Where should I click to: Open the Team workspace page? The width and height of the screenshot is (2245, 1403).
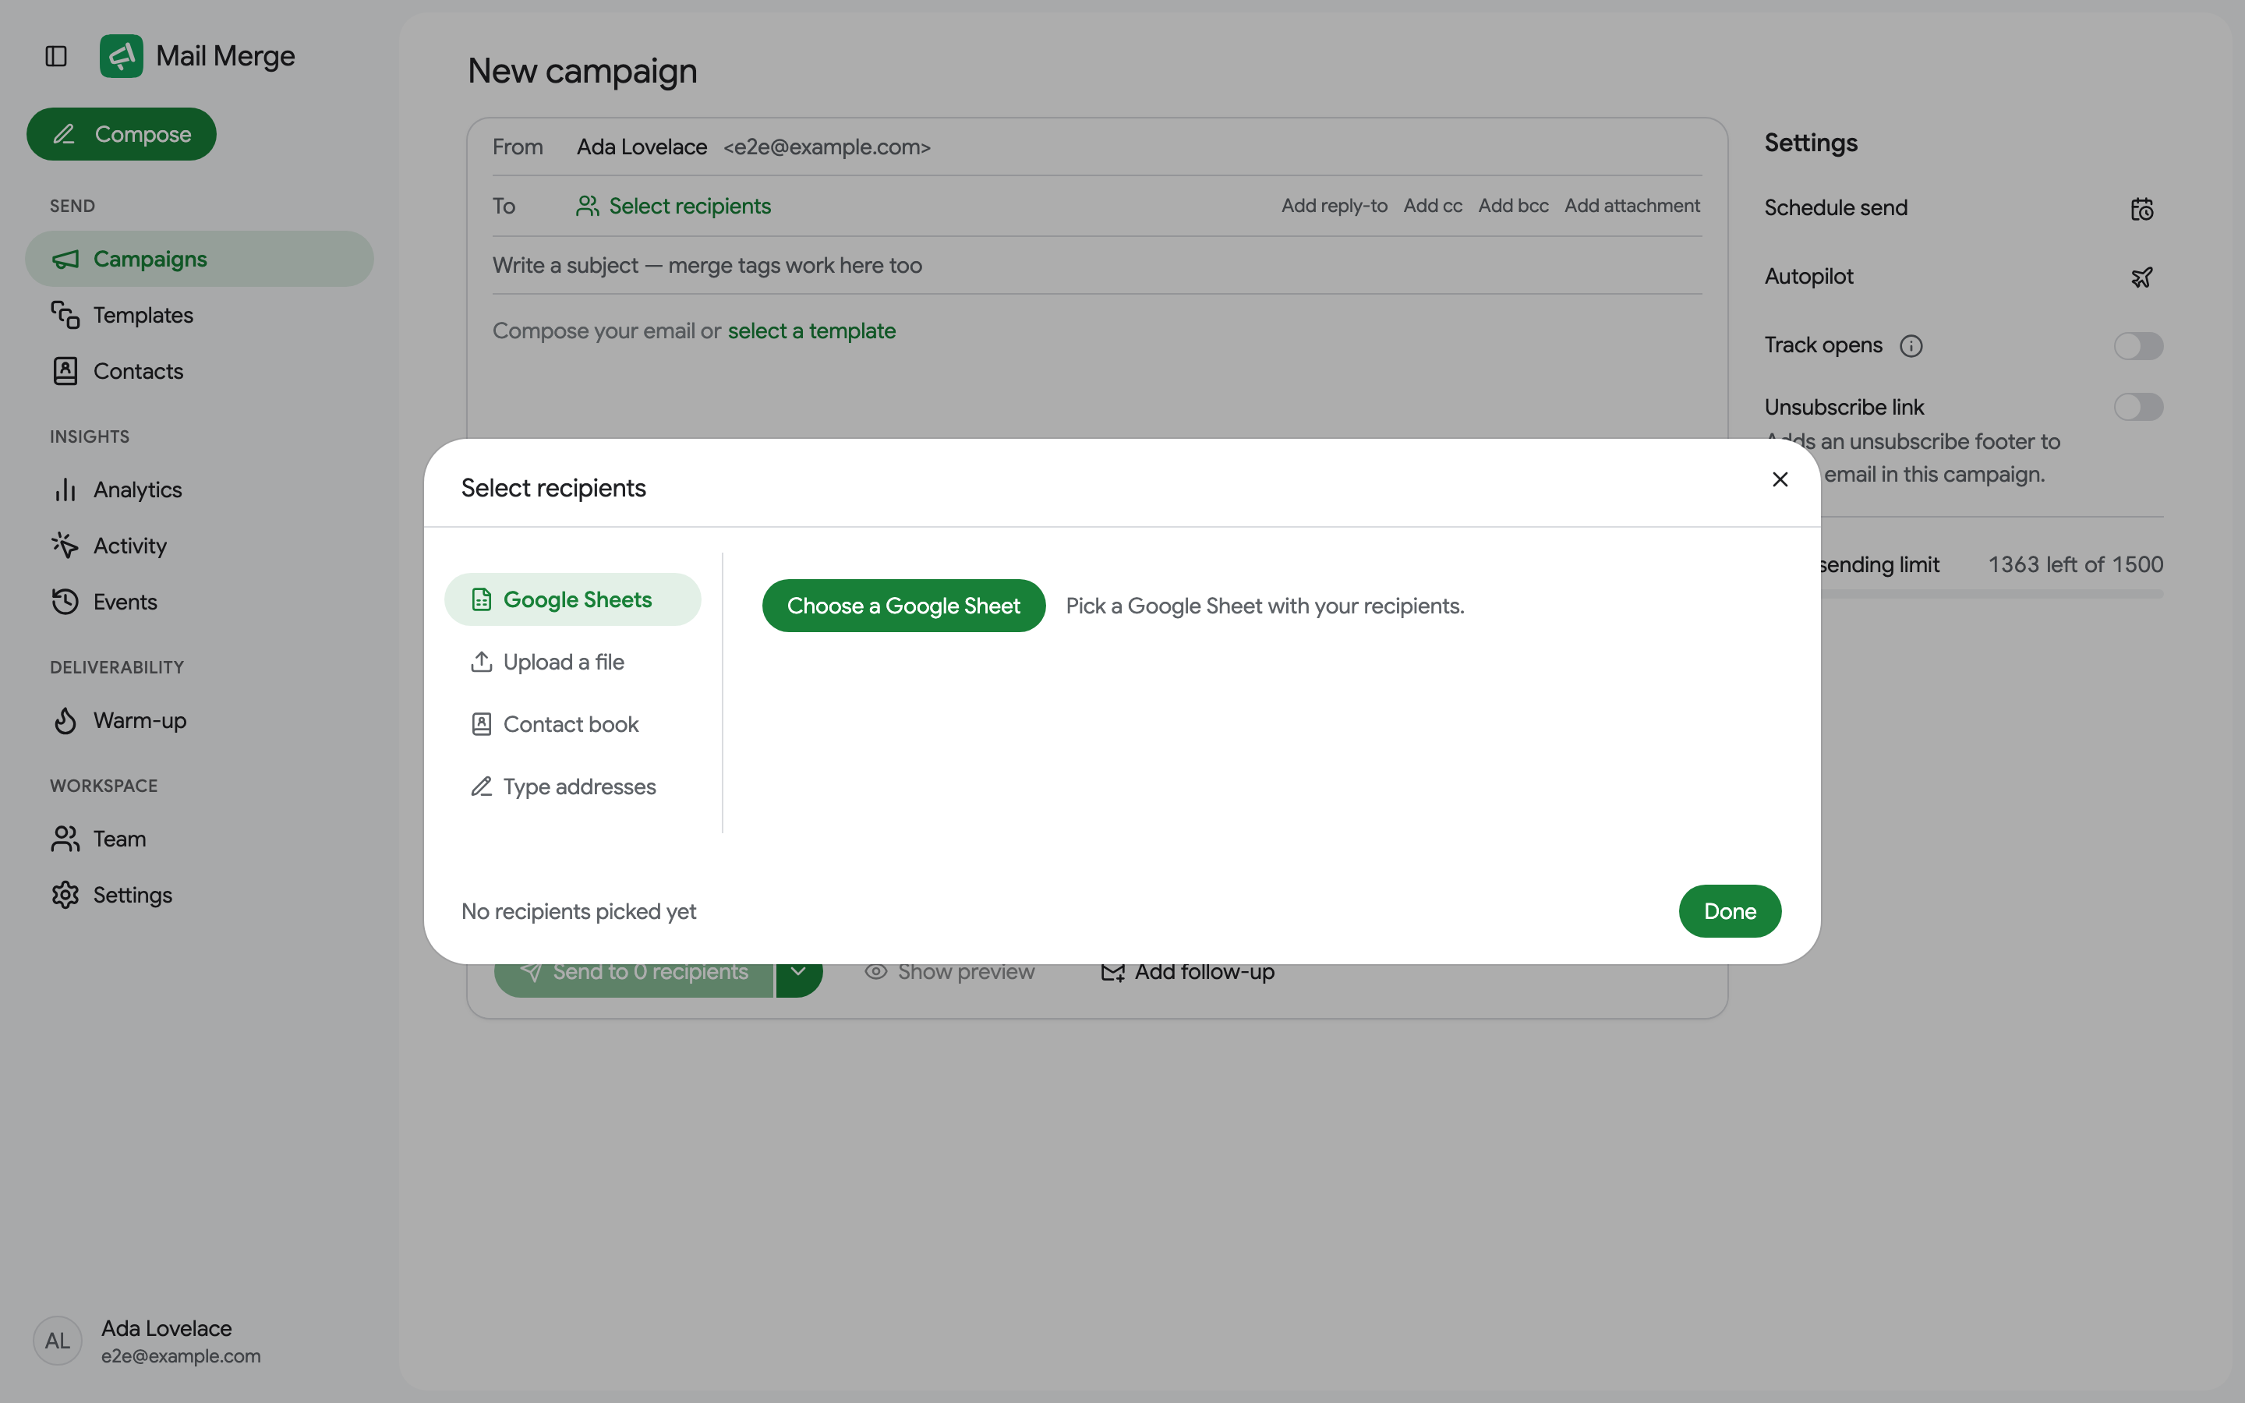pyautogui.click(x=200, y=839)
